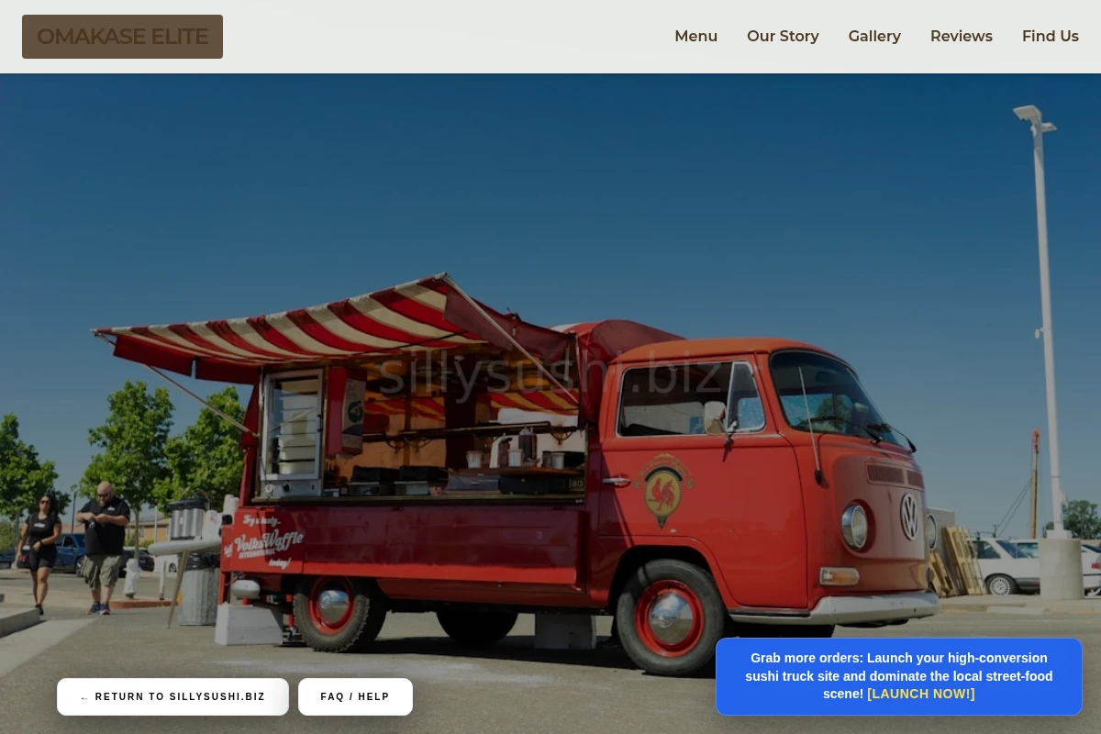The height and width of the screenshot is (734, 1101).
Task: Open the Menu nav link
Action: pos(695,37)
